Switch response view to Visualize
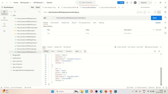Screen dimensions: 168x94 (69, 51)
